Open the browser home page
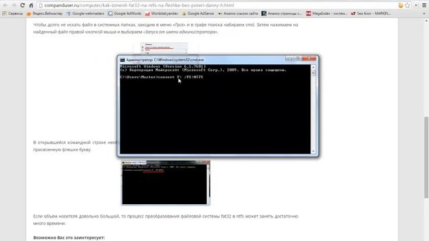This screenshot has height=241, width=429. 32,5
